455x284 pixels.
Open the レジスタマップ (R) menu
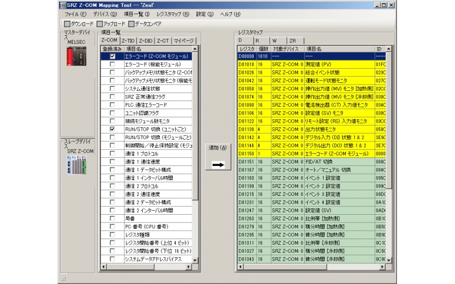point(173,14)
